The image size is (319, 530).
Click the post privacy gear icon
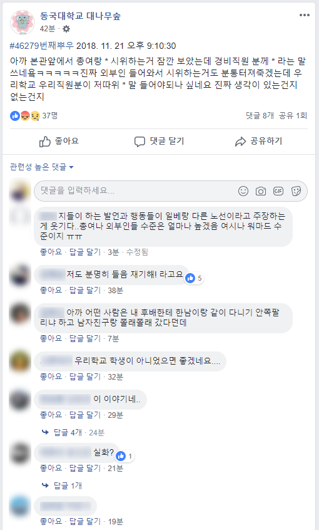pyautogui.click(x=66, y=29)
